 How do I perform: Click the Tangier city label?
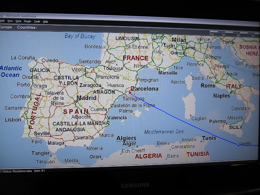click(x=41, y=153)
